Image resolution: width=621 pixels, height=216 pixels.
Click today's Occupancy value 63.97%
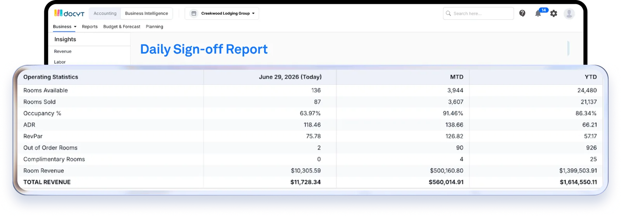point(310,113)
